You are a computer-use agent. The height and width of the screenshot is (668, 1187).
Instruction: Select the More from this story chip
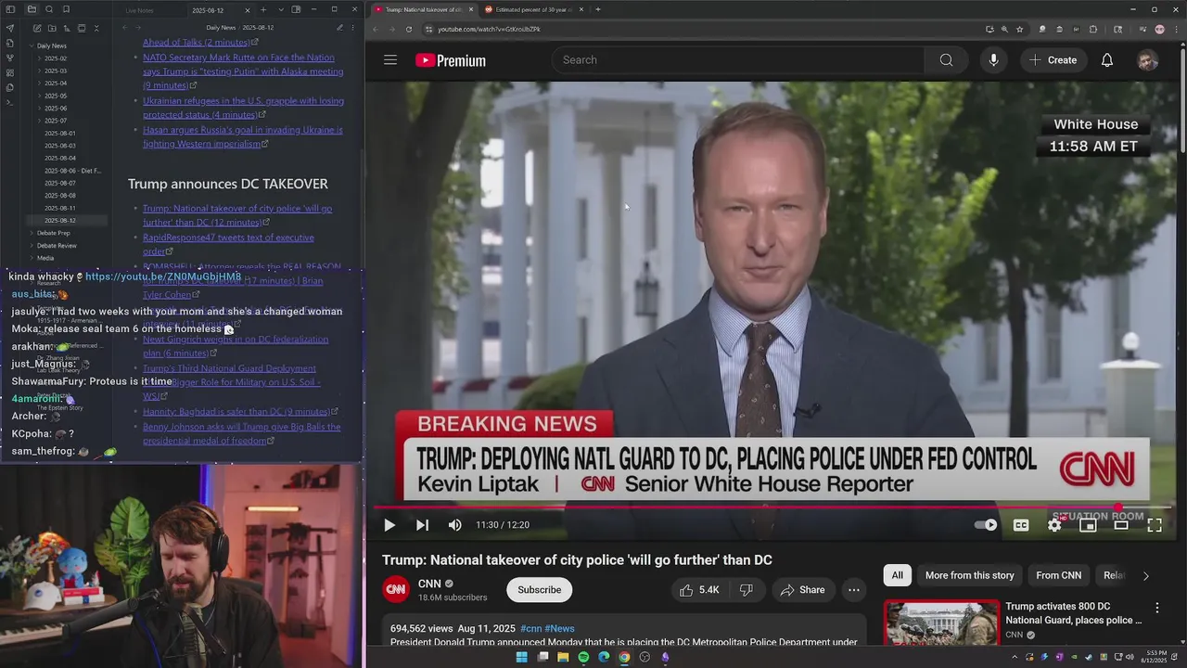tap(969, 575)
